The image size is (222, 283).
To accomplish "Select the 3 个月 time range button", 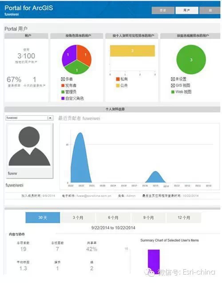I will 78,218.
